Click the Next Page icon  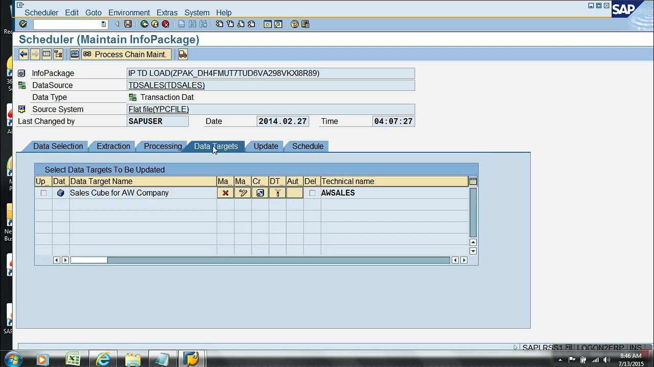tap(241, 24)
